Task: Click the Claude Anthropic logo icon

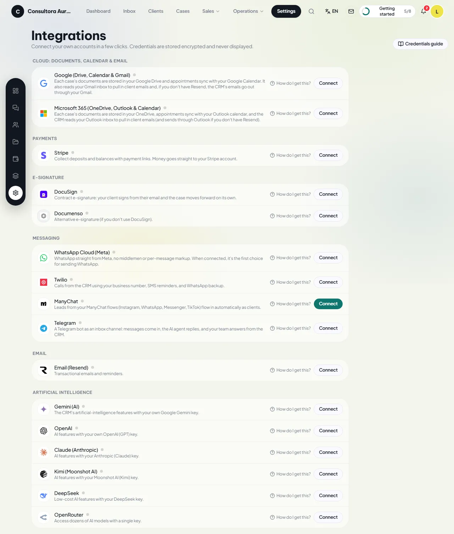Action: pos(44,452)
